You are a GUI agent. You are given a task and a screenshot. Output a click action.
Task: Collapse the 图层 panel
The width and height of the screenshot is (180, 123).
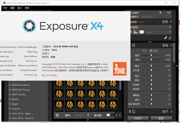(x=171, y=22)
